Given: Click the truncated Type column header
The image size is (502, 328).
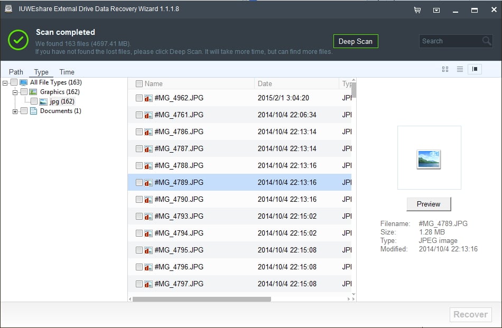Looking at the screenshot, I should tap(347, 84).
